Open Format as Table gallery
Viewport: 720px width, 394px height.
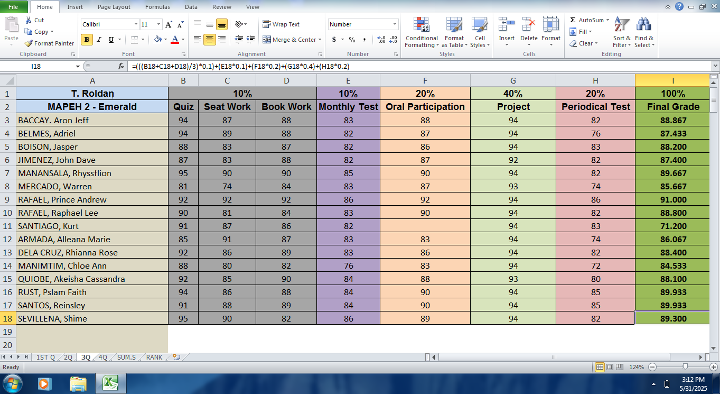(454, 32)
